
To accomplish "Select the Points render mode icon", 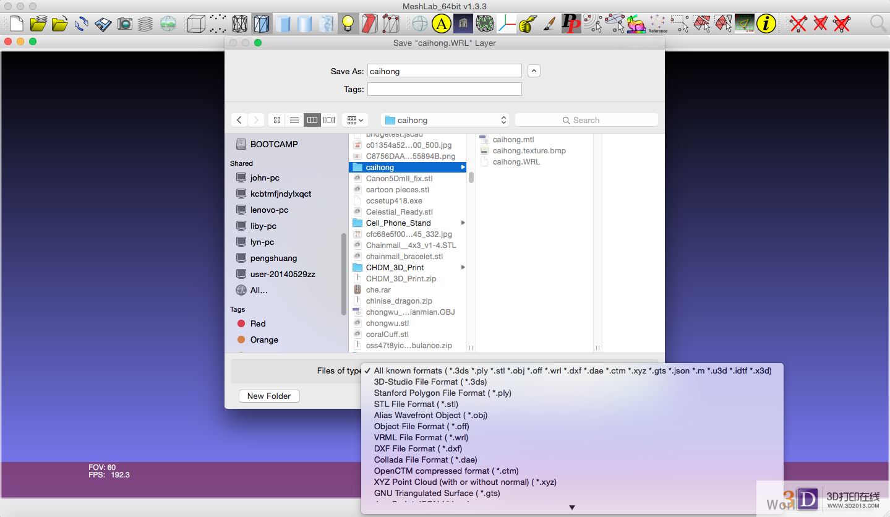I will coord(218,23).
